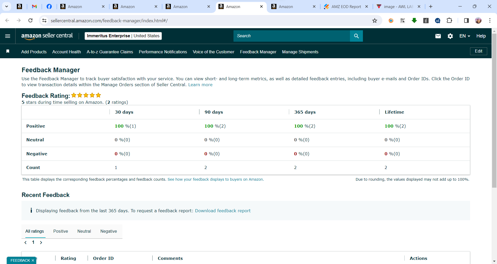
Task: Click Download feedback report link
Action: pyautogui.click(x=223, y=211)
